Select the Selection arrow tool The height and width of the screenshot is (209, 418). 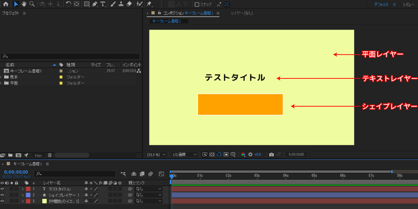[x=16, y=4]
